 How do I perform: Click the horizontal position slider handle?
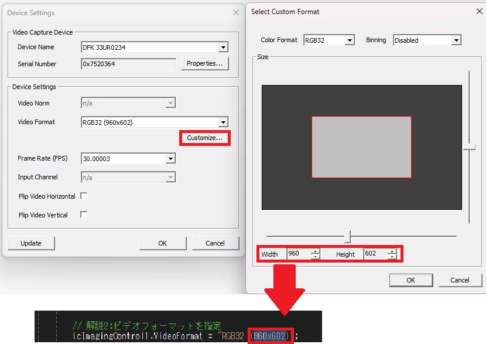(347, 236)
